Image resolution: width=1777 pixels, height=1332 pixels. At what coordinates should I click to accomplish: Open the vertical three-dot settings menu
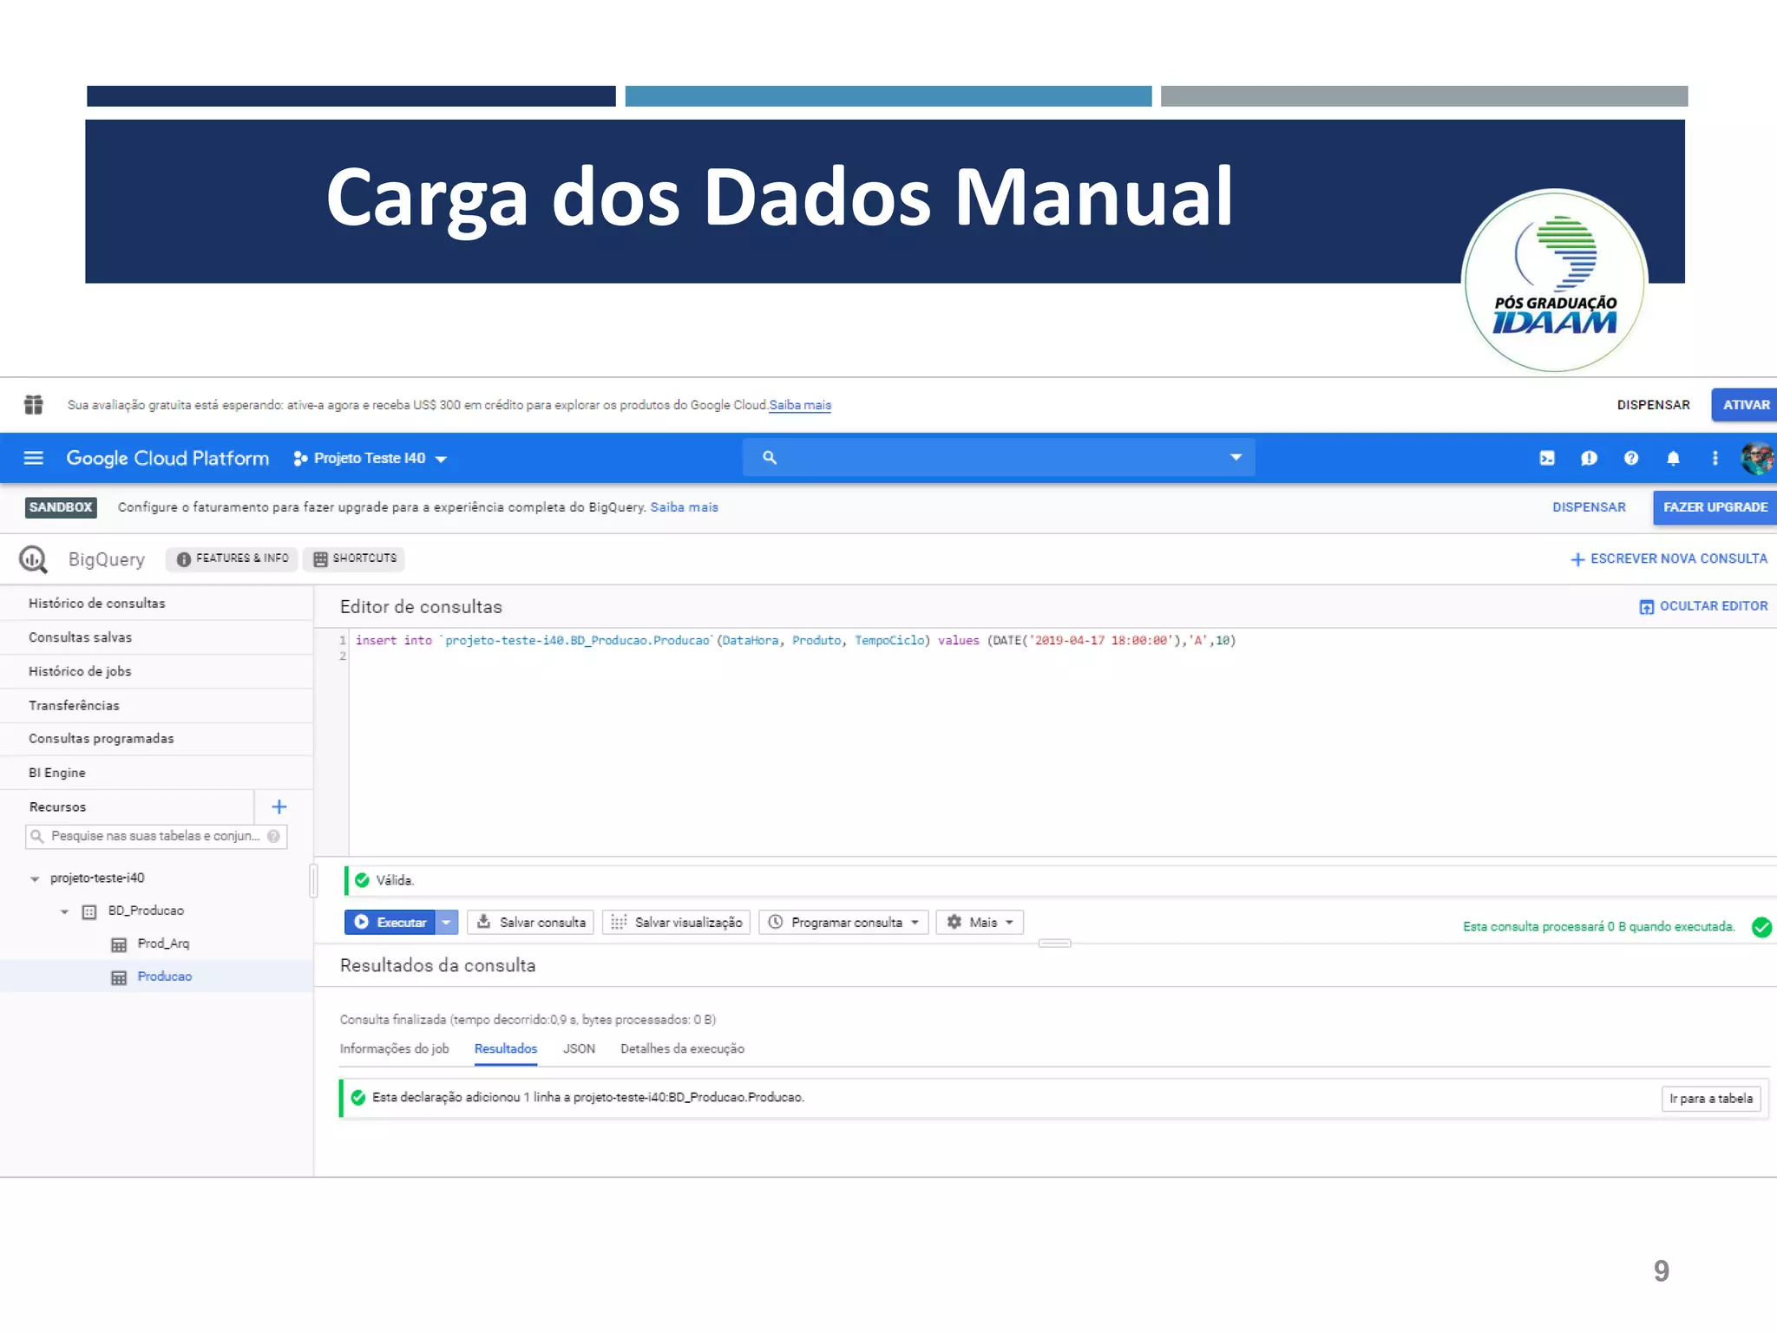1715,458
